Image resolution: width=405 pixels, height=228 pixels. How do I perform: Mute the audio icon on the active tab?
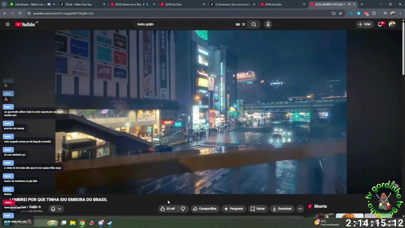point(349,4)
